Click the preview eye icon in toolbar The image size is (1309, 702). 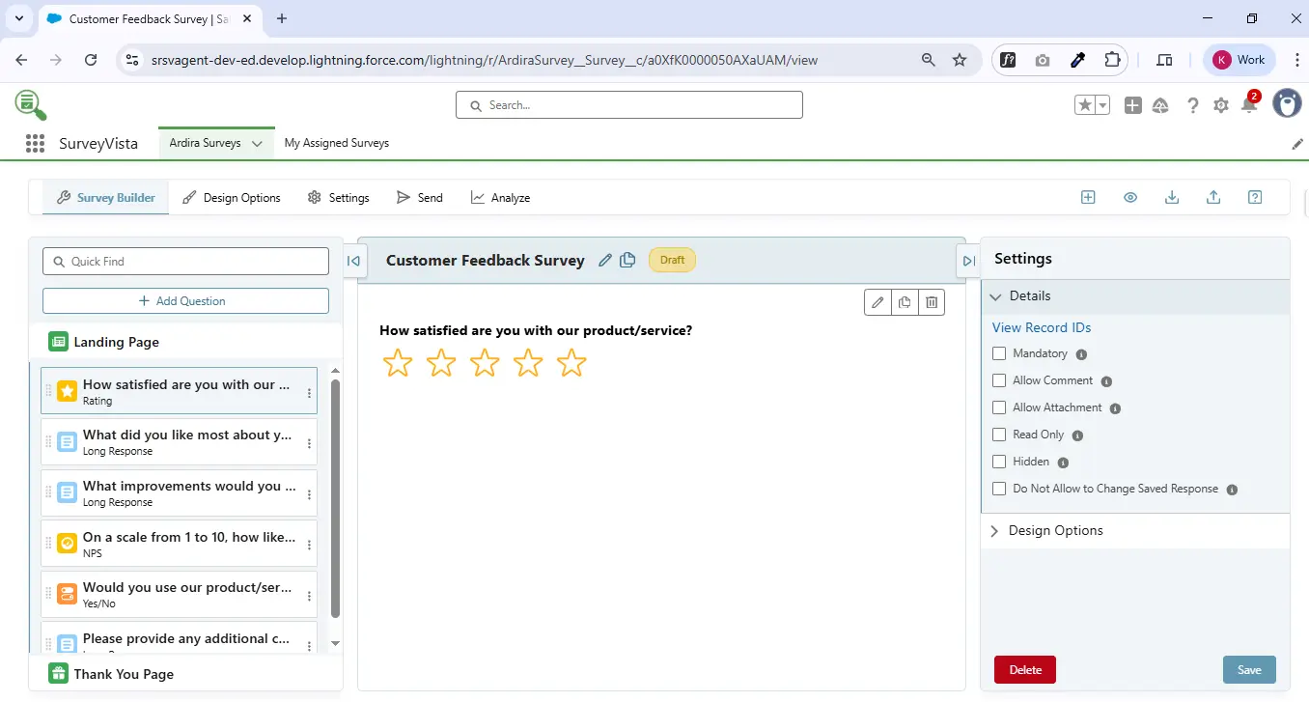1129,197
